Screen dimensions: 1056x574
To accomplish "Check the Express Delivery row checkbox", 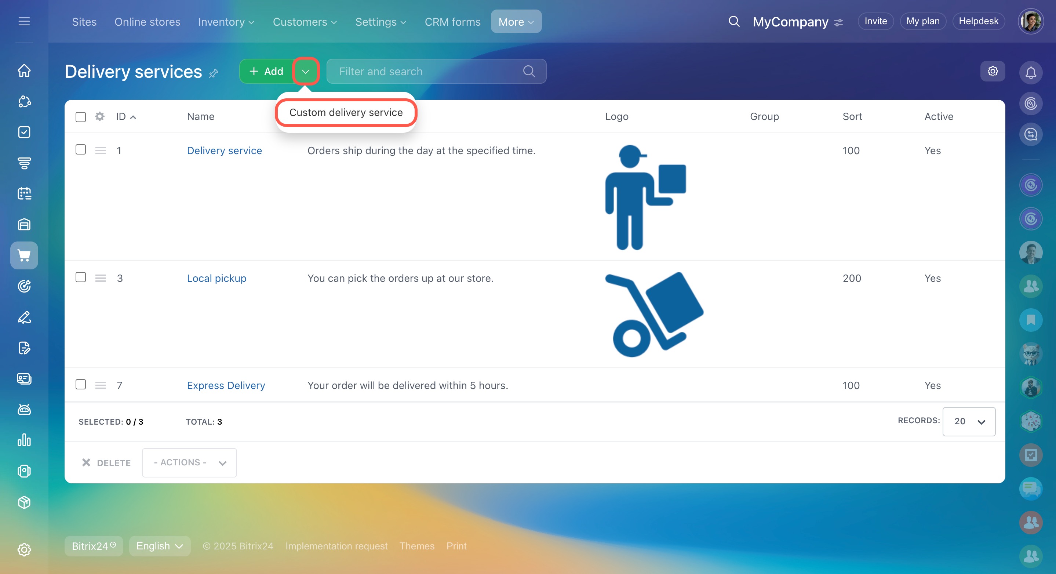I will (81, 385).
